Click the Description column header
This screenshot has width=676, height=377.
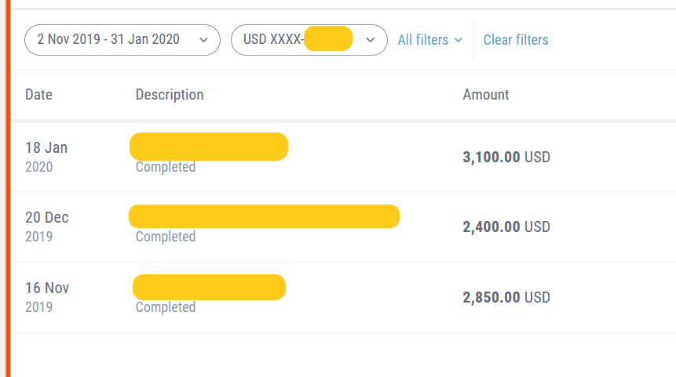point(170,95)
